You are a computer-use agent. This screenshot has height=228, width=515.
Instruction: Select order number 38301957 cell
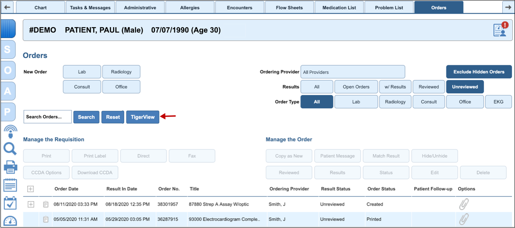168,204
